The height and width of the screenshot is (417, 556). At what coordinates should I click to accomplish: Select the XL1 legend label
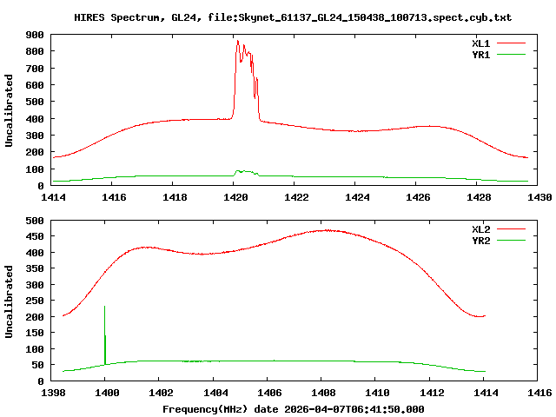[x=480, y=43]
